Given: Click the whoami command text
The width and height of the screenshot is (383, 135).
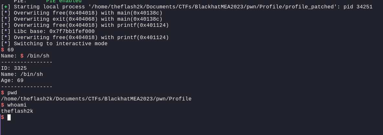Looking at the screenshot, I should [17, 105].
